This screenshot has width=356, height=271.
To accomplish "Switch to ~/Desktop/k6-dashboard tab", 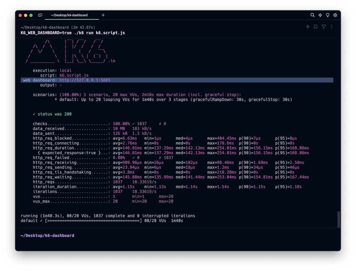I will click(69, 15).
